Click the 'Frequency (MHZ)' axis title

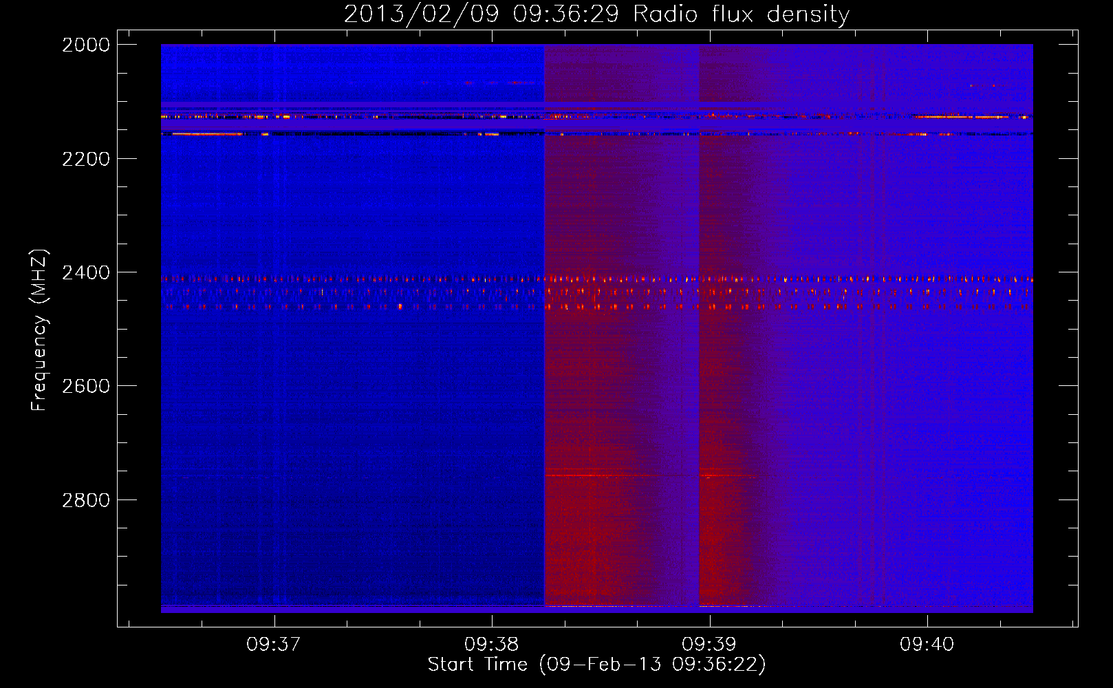click(39, 330)
